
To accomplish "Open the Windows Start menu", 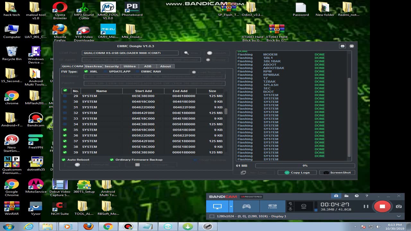I will click(8, 227).
